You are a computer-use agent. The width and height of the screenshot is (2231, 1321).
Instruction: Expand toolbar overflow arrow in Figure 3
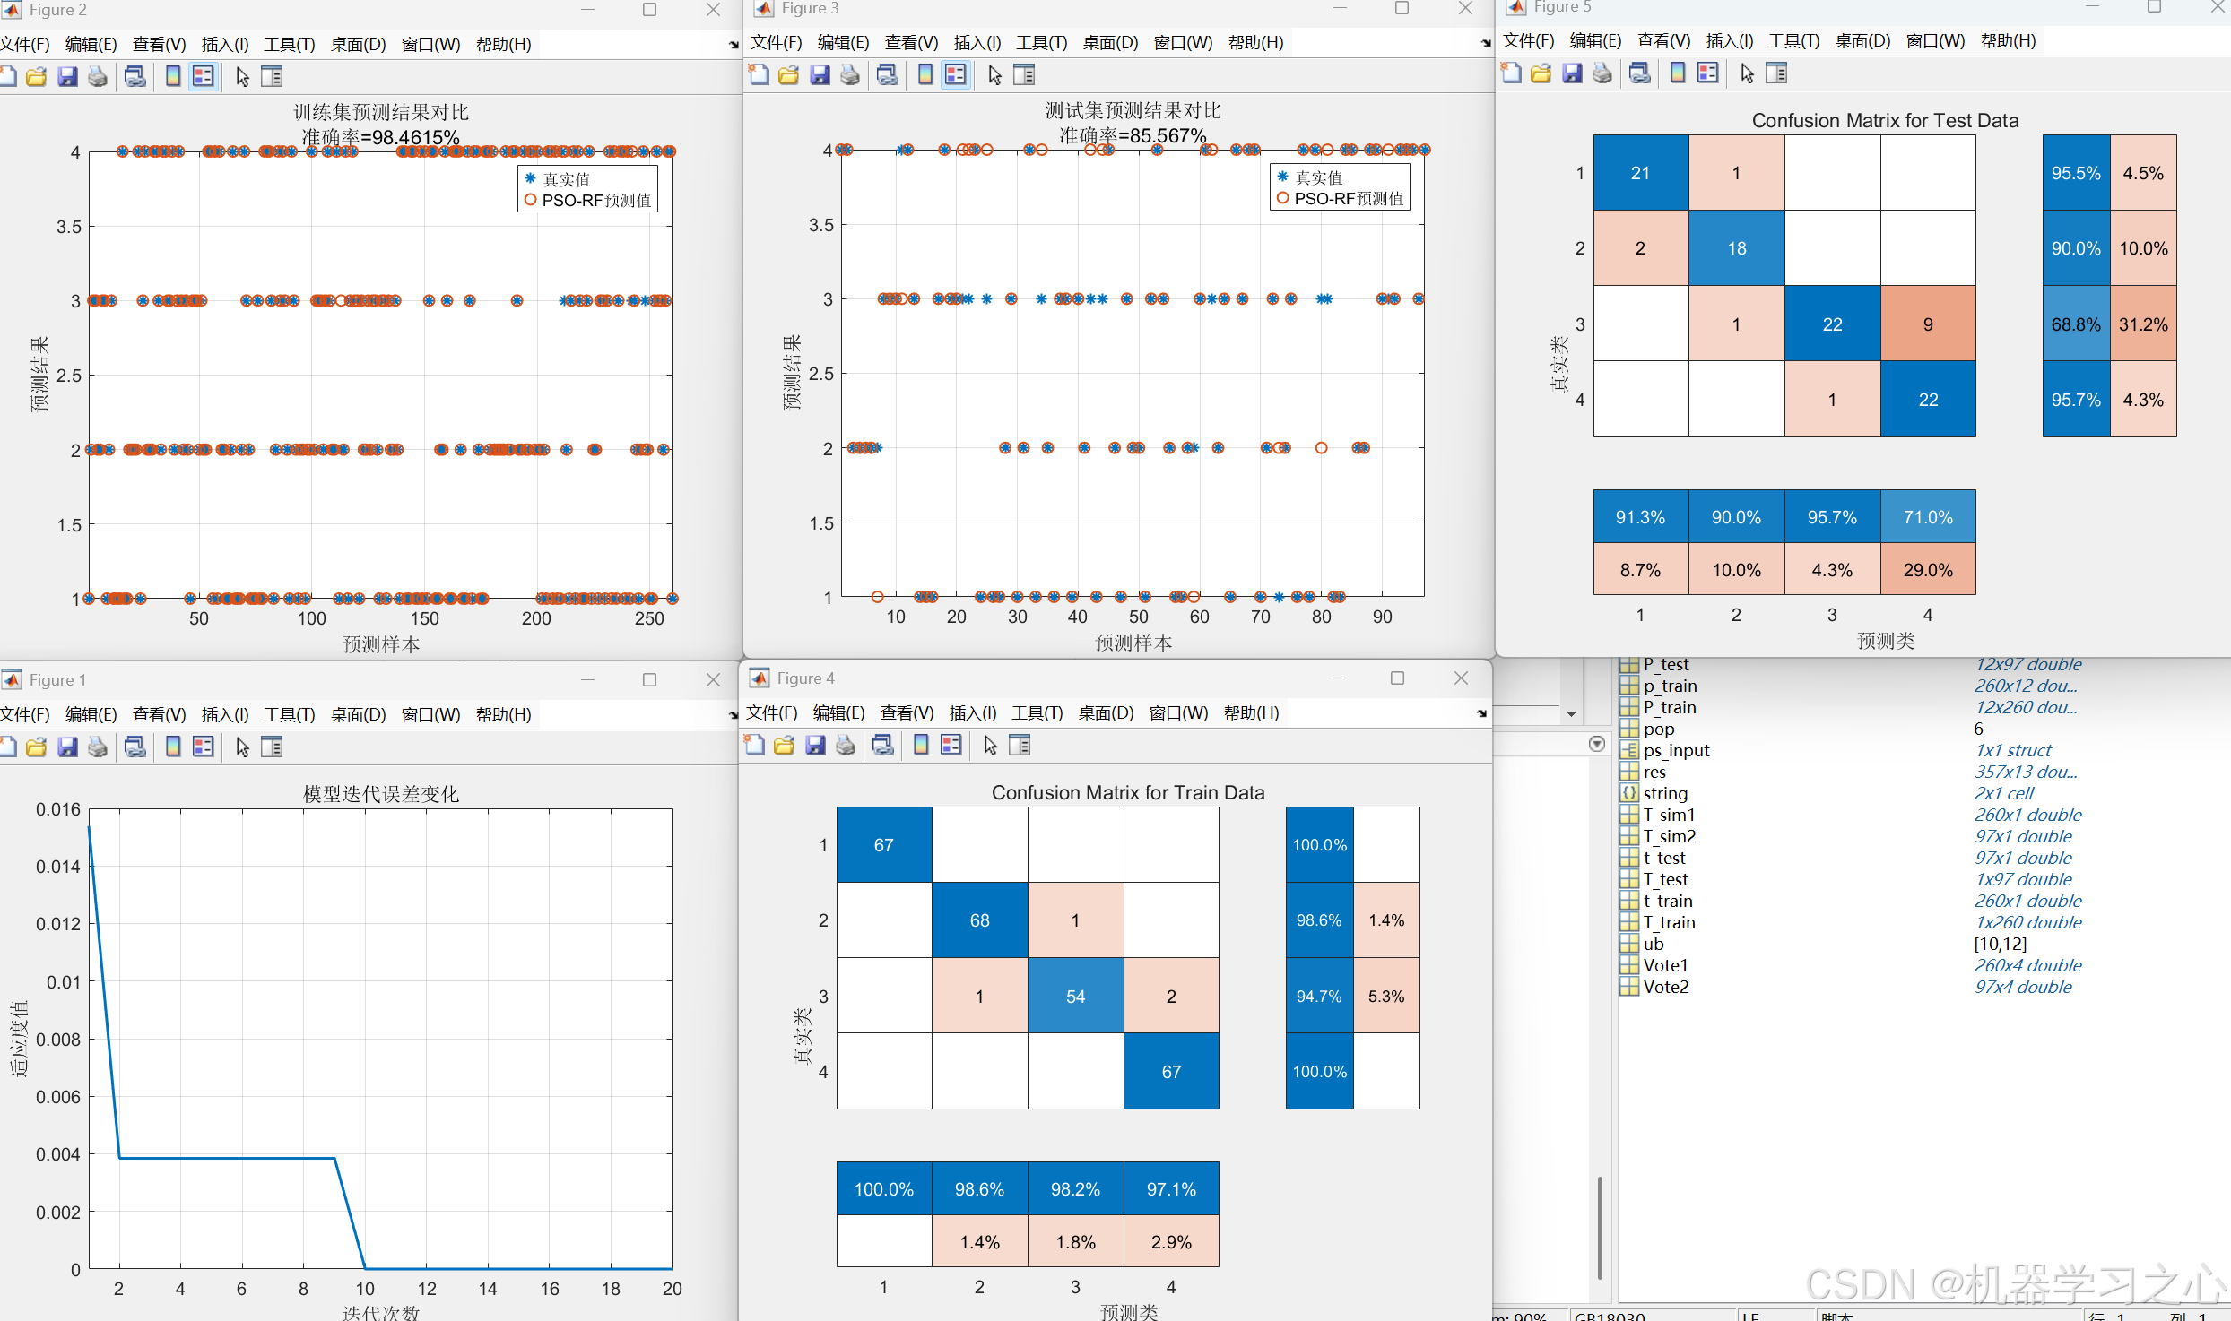[x=1486, y=43]
